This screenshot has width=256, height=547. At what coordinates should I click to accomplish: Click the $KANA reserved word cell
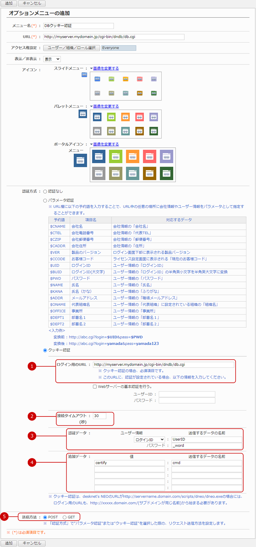tap(59, 291)
